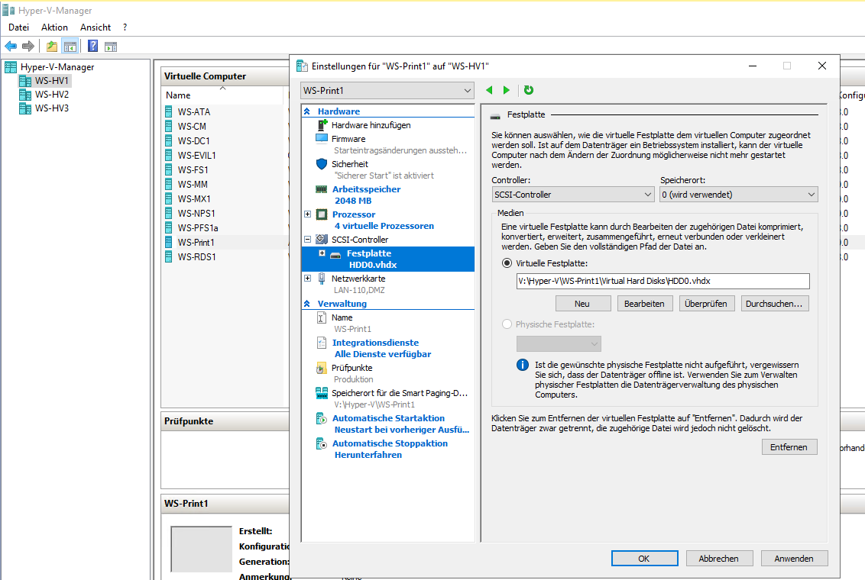
Task: Click the back arrow in Hyper-V Manager toolbar
Action: click(x=11, y=47)
